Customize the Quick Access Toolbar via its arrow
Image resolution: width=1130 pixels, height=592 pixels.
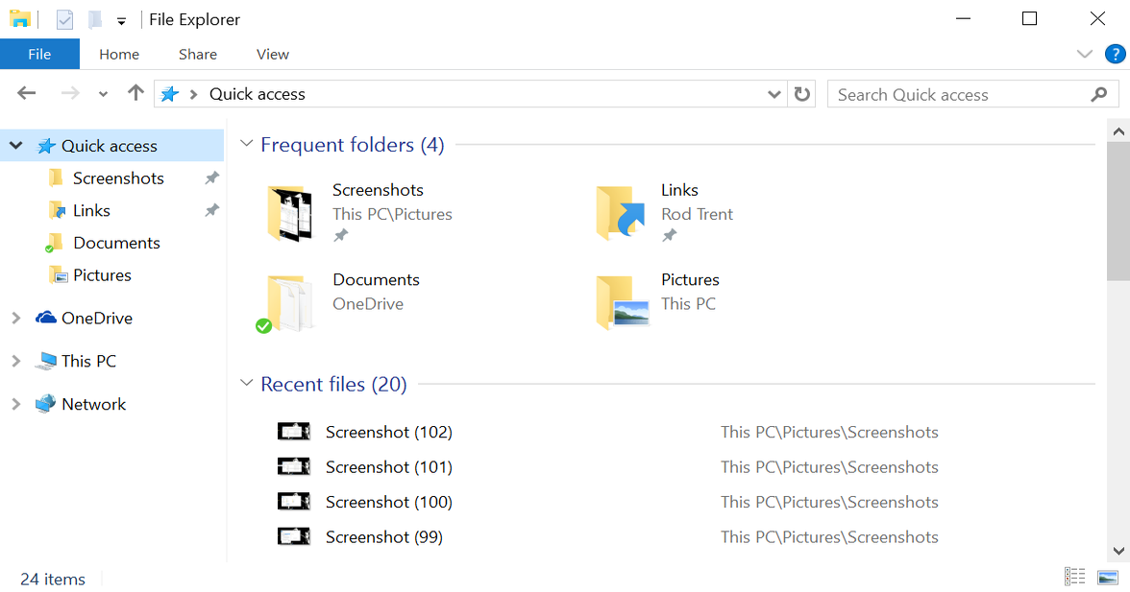[x=121, y=19]
